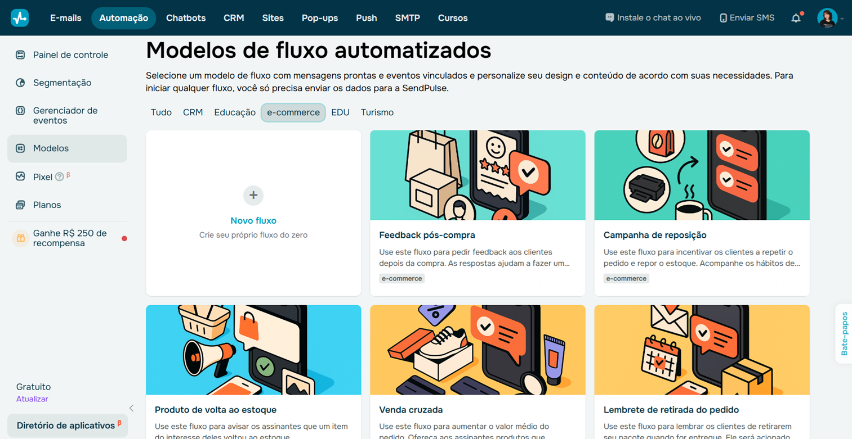Click 'Crie seu próprio fluxo do zero' text

253,235
